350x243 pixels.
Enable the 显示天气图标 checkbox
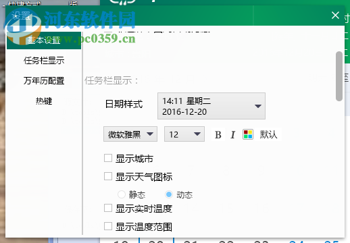tap(108, 176)
